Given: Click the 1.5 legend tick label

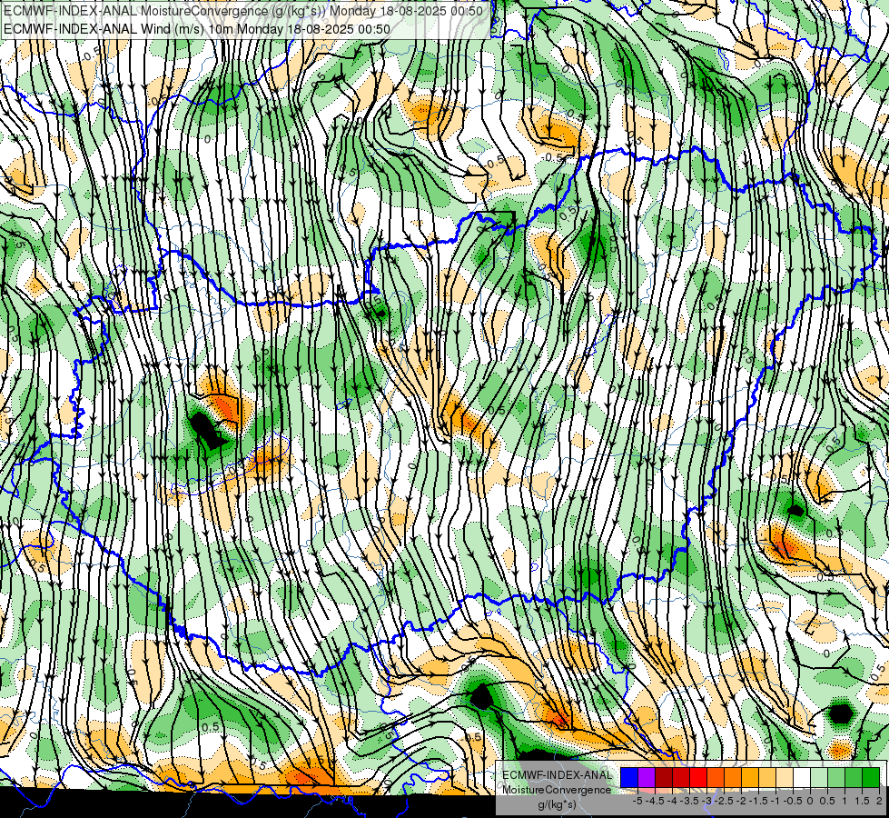Looking at the screenshot, I should coord(861,801).
